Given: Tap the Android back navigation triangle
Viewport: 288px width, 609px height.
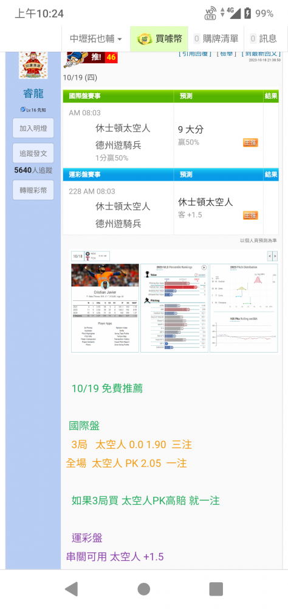Looking at the screenshot, I should click(72, 589).
